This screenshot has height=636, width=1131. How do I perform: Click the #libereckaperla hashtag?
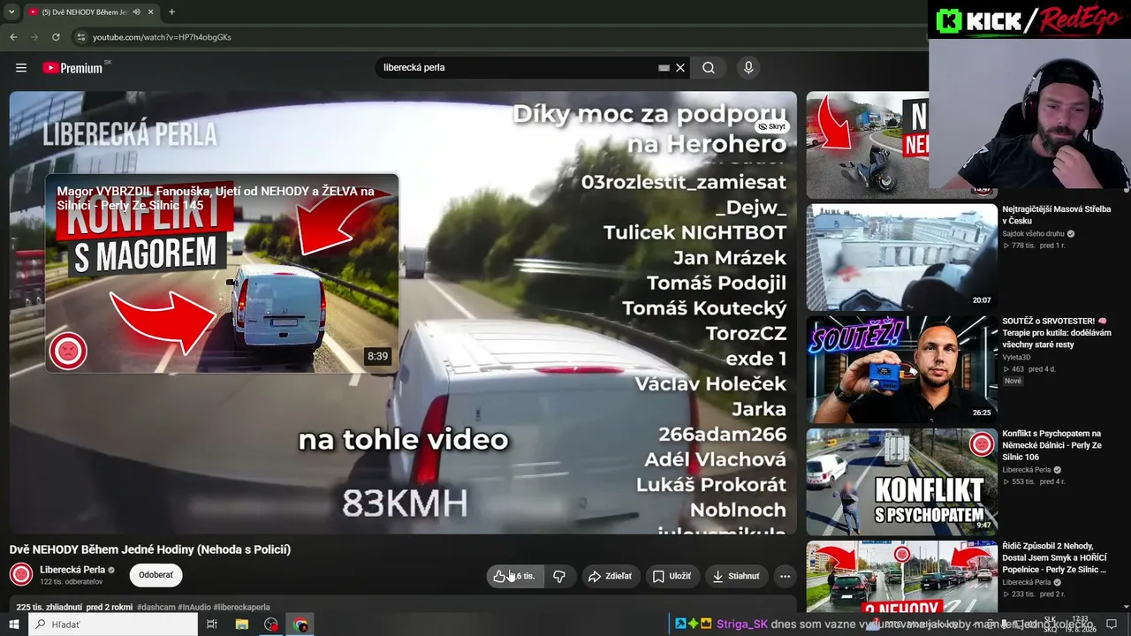click(x=241, y=608)
